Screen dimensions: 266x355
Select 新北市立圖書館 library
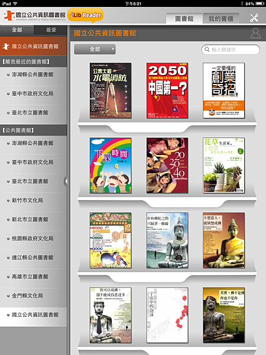point(34,220)
